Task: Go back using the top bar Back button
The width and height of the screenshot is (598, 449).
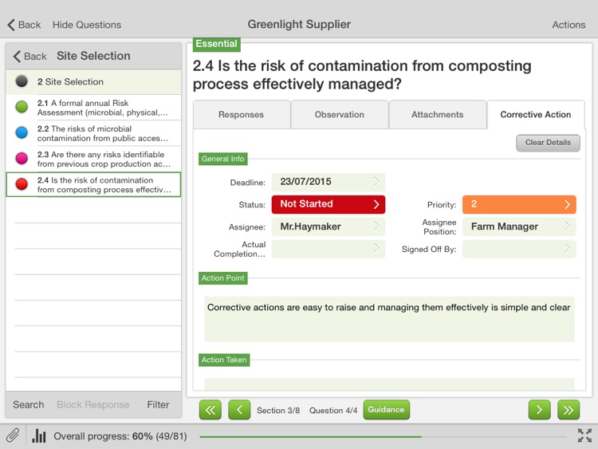Action: pos(24,25)
